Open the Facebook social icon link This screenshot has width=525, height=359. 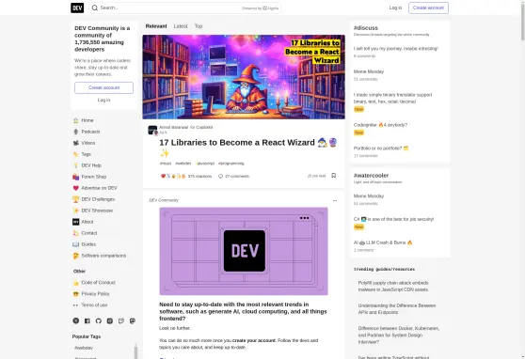pyautogui.click(x=87, y=320)
